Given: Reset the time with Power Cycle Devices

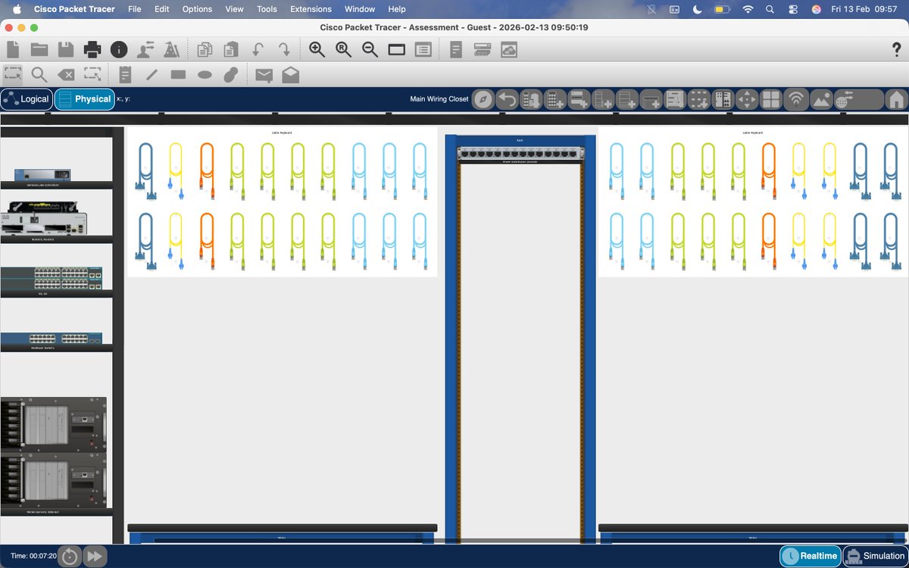Looking at the screenshot, I should (x=70, y=556).
